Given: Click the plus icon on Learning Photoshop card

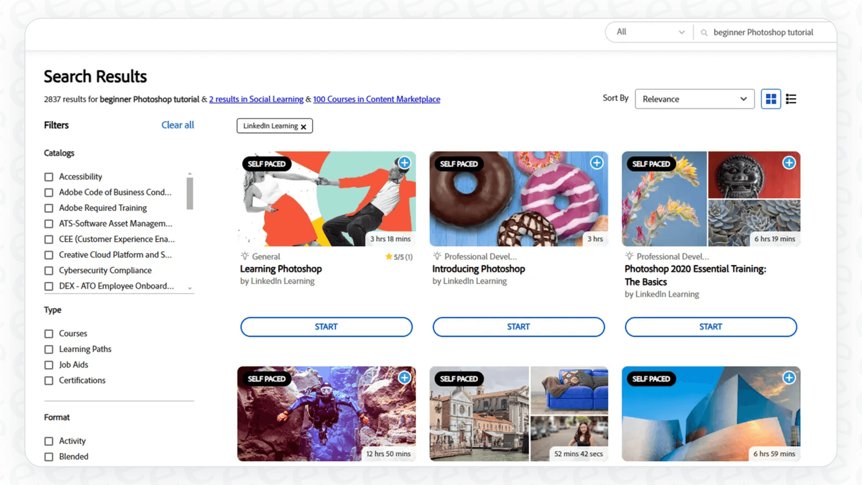Looking at the screenshot, I should 404,163.
